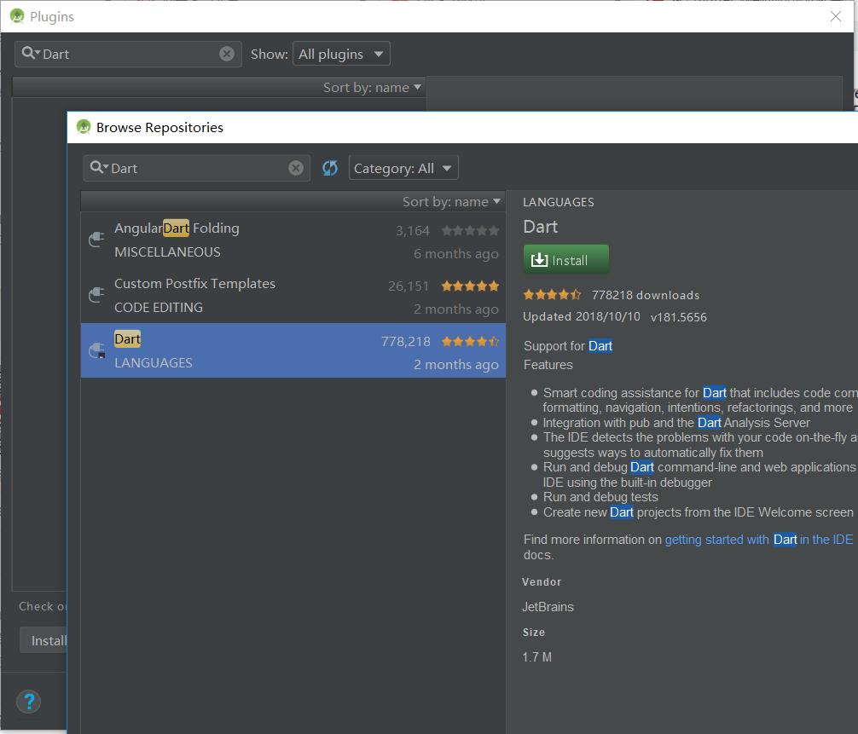Click the 1.7 M size value
The height and width of the screenshot is (734, 858).
coord(536,657)
